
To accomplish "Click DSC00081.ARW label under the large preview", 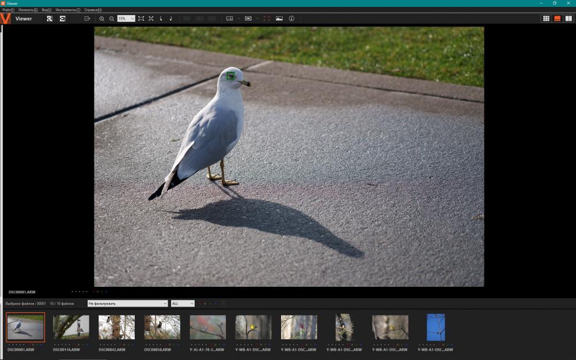I will (22, 292).
